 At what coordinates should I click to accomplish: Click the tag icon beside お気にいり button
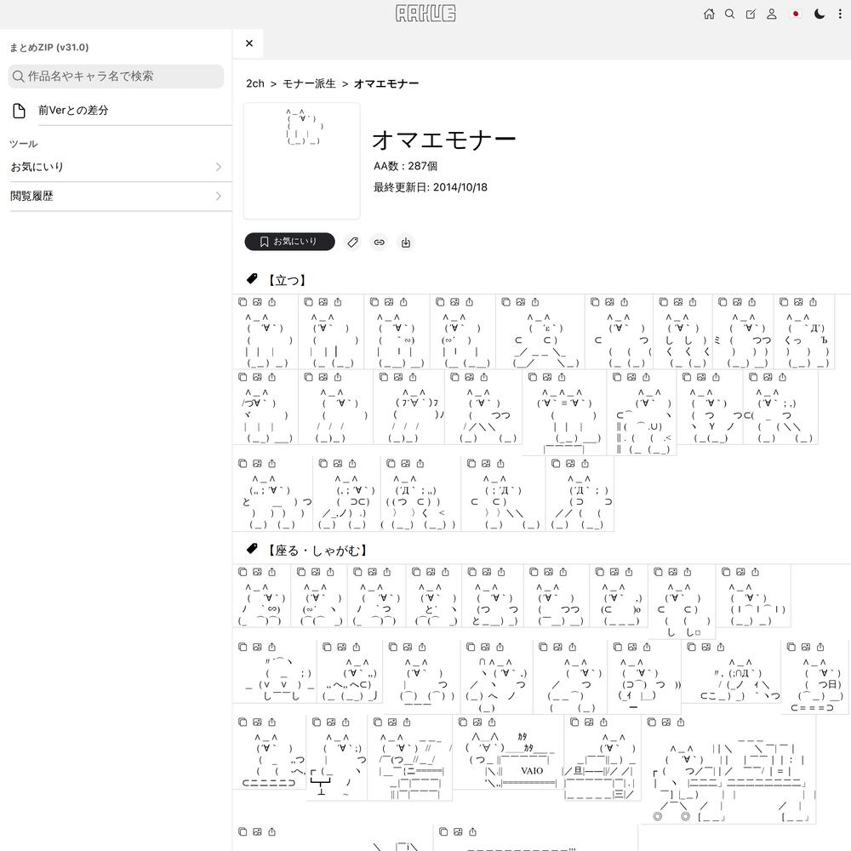coord(353,242)
